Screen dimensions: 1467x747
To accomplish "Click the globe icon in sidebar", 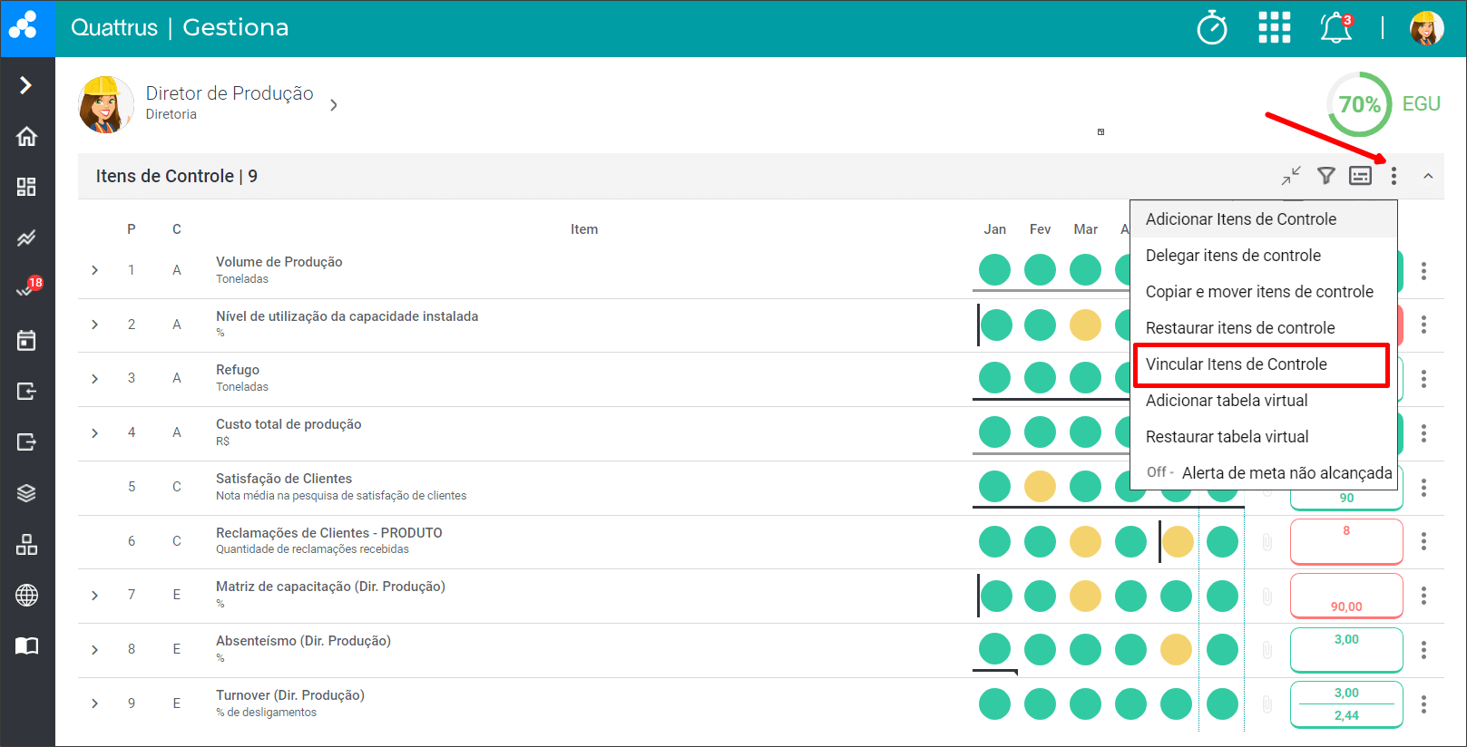I will [27, 596].
